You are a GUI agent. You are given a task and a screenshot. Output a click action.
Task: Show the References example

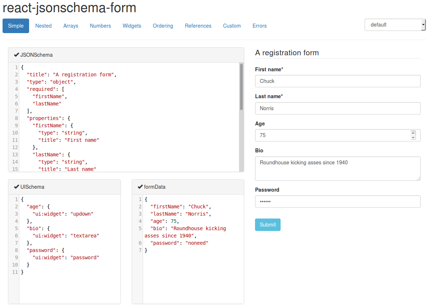pyautogui.click(x=198, y=26)
